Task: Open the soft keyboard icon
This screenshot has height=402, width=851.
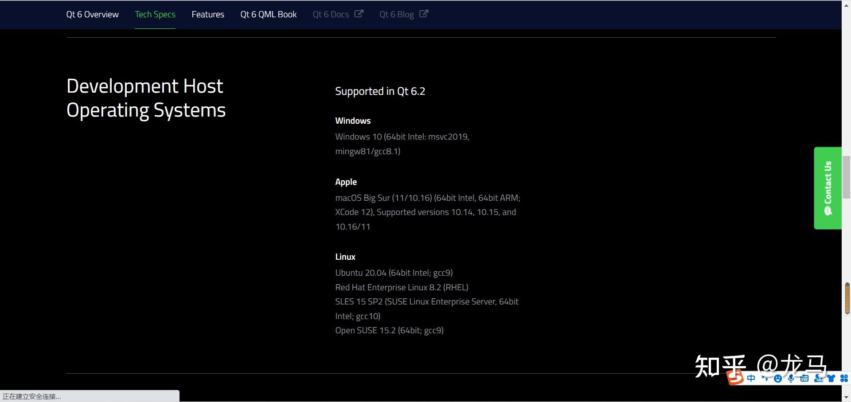Action: (x=804, y=378)
